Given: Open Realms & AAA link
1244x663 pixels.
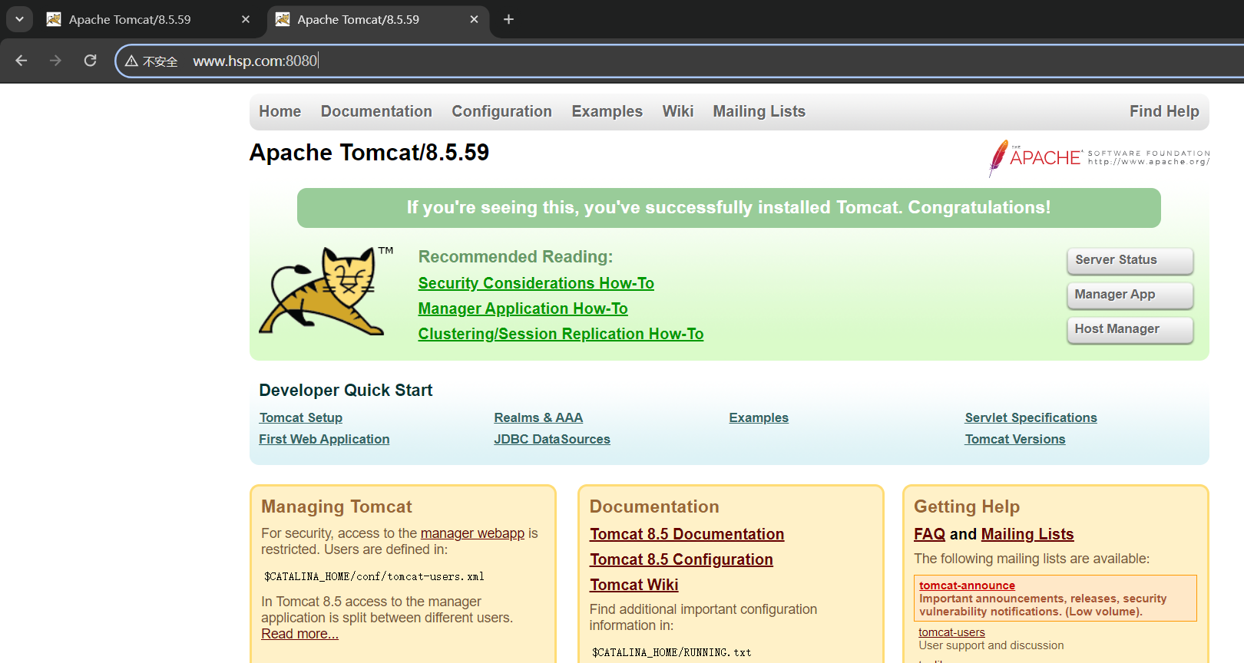Looking at the screenshot, I should 538,417.
